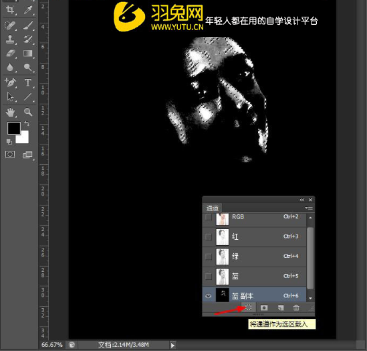Select the Eyedropper tool
This screenshot has width=367, height=351.
tap(28, 10)
